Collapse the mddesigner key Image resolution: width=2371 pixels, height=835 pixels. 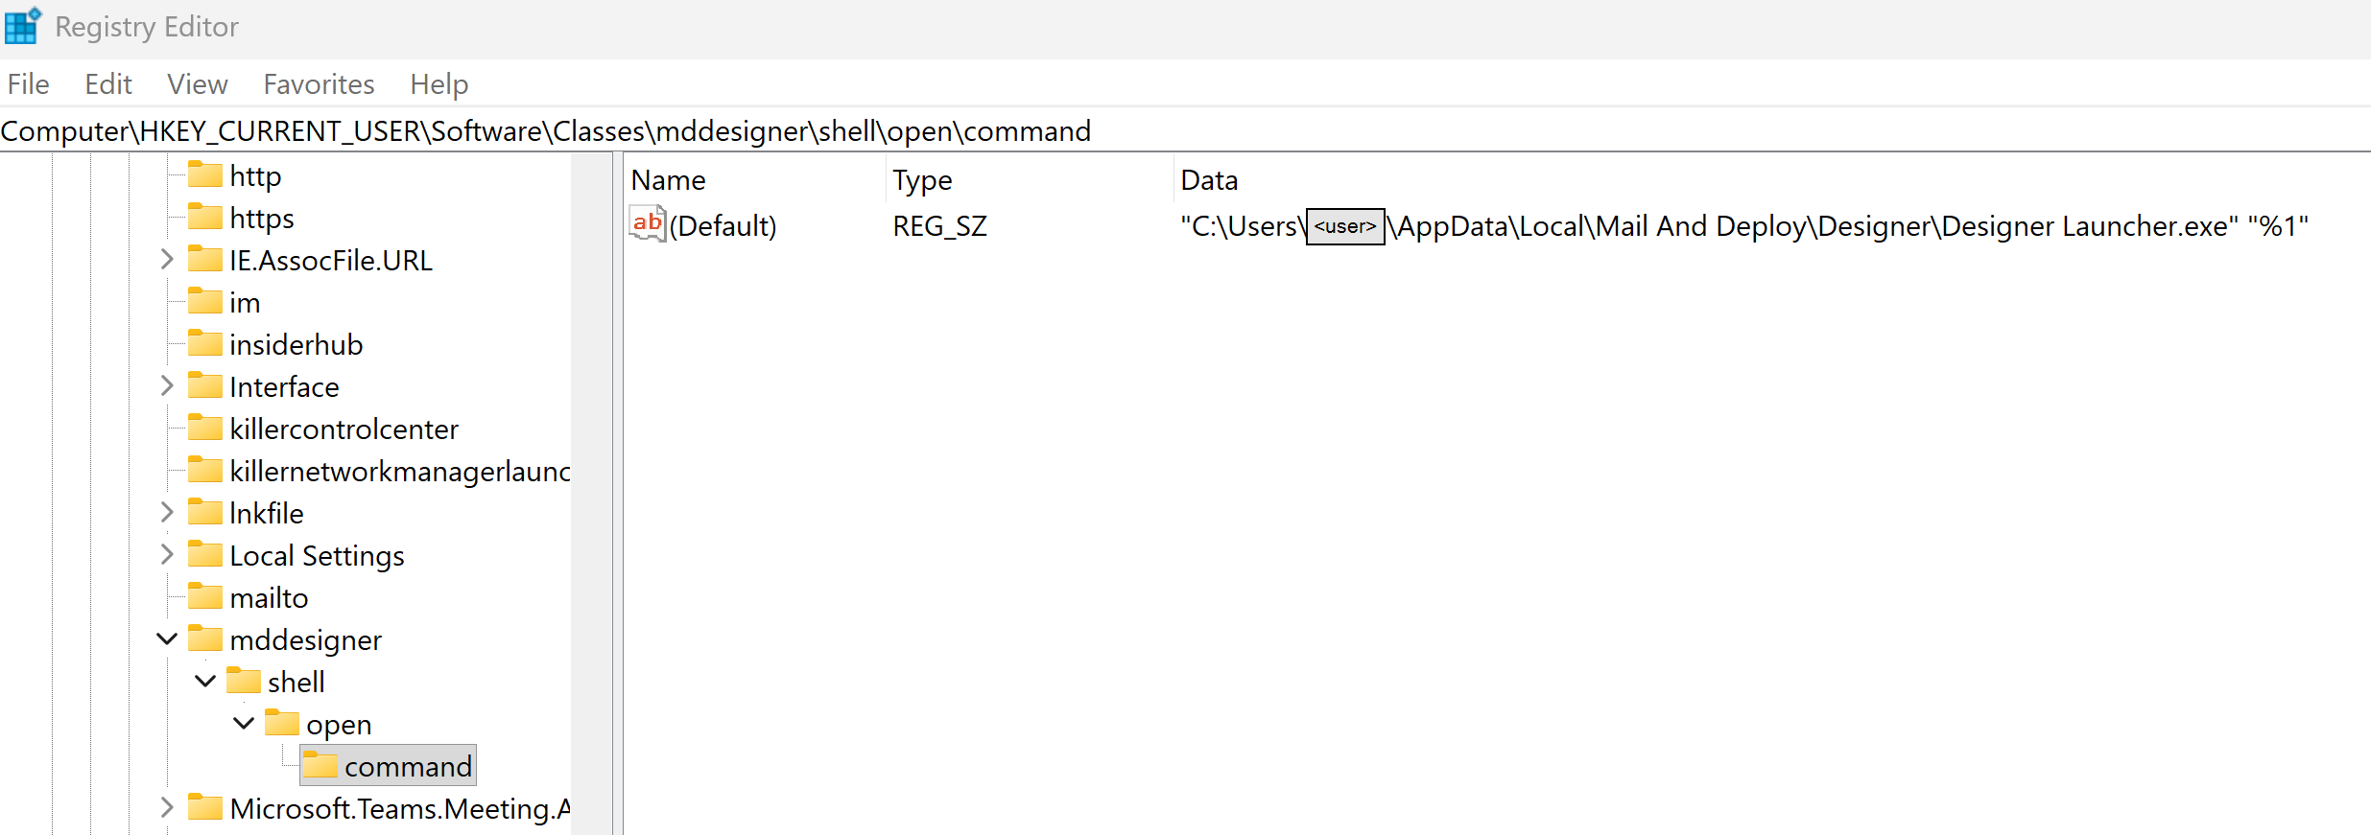coord(167,638)
